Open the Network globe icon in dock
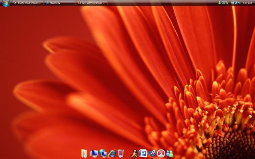The width and height of the screenshot is (255, 159). click(x=103, y=153)
